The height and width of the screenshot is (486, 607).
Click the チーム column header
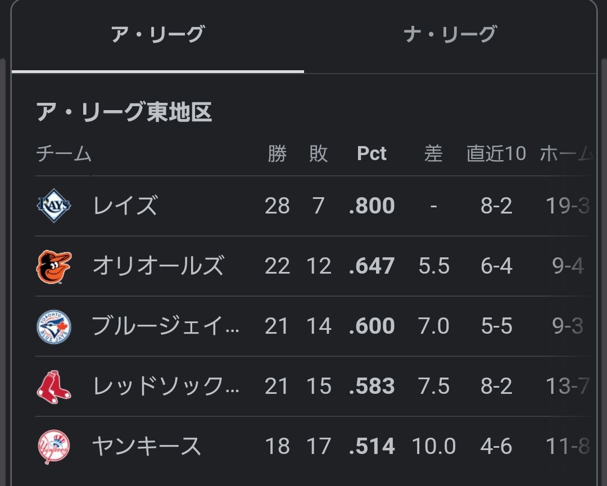pos(64,154)
